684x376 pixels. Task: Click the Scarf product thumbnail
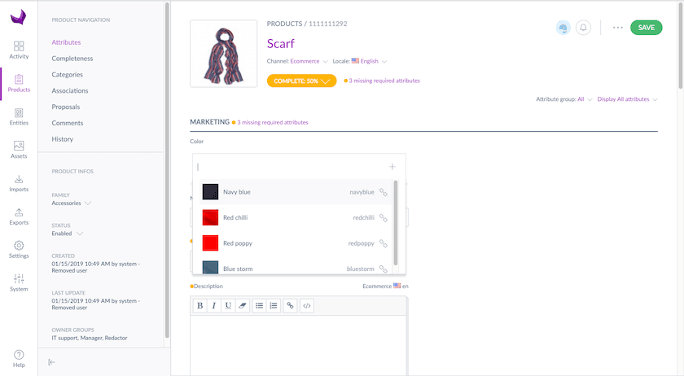pos(224,54)
